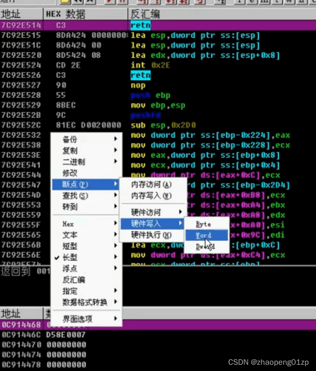Screen dimensions: 316x371
Task: Click the hex bytes 'CD 2E'
Action: pyautogui.click(x=68, y=65)
